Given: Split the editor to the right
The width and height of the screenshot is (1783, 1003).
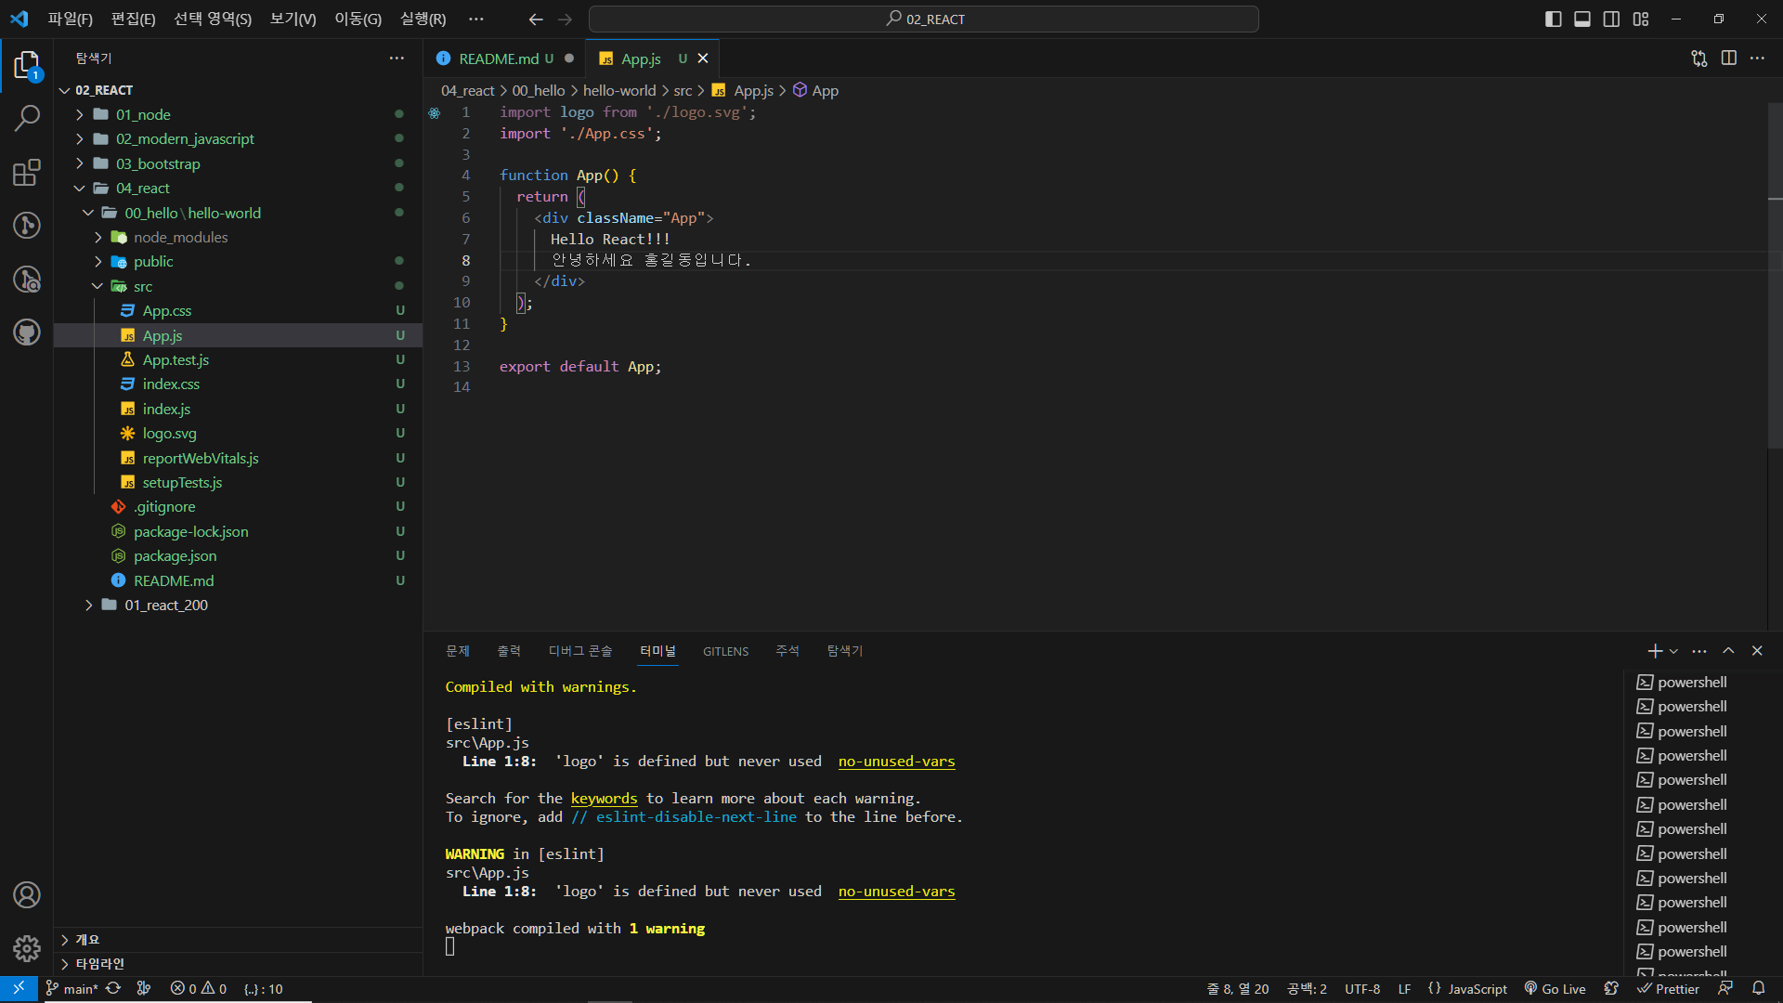Looking at the screenshot, I should pos(1728,59).
